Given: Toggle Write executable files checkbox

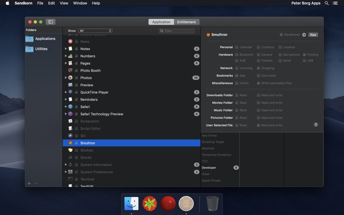Looking at the screenshot, I should [x=258, y=83].
